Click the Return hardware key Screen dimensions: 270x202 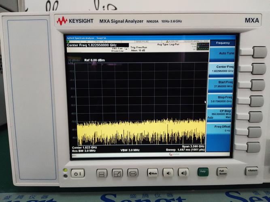251,171
